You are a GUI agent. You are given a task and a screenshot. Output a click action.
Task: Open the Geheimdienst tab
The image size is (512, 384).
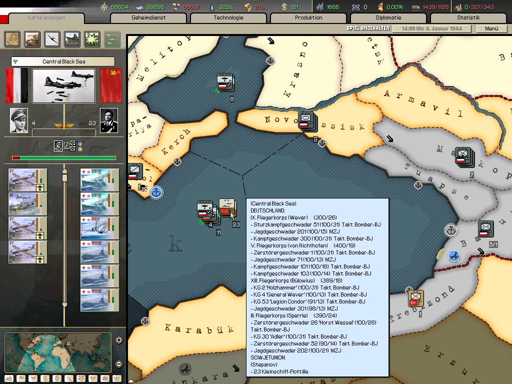click(148, 18)
